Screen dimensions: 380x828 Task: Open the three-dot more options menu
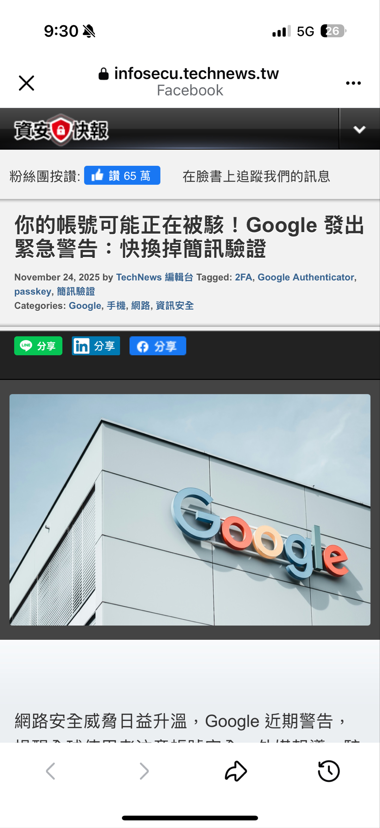tap(353, 83)
